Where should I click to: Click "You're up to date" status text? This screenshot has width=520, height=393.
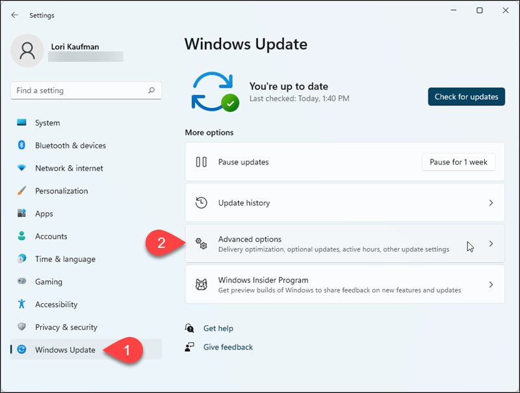pos(289,87)
